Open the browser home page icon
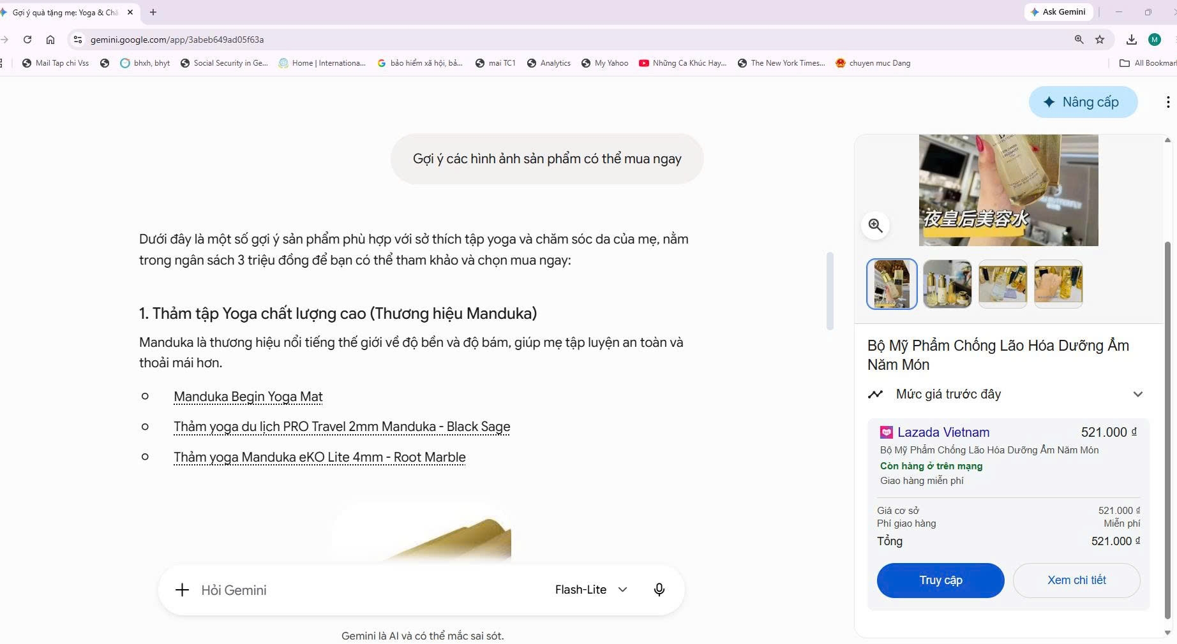The width and height of the screenshot is (1177, 644). (50, 40)
